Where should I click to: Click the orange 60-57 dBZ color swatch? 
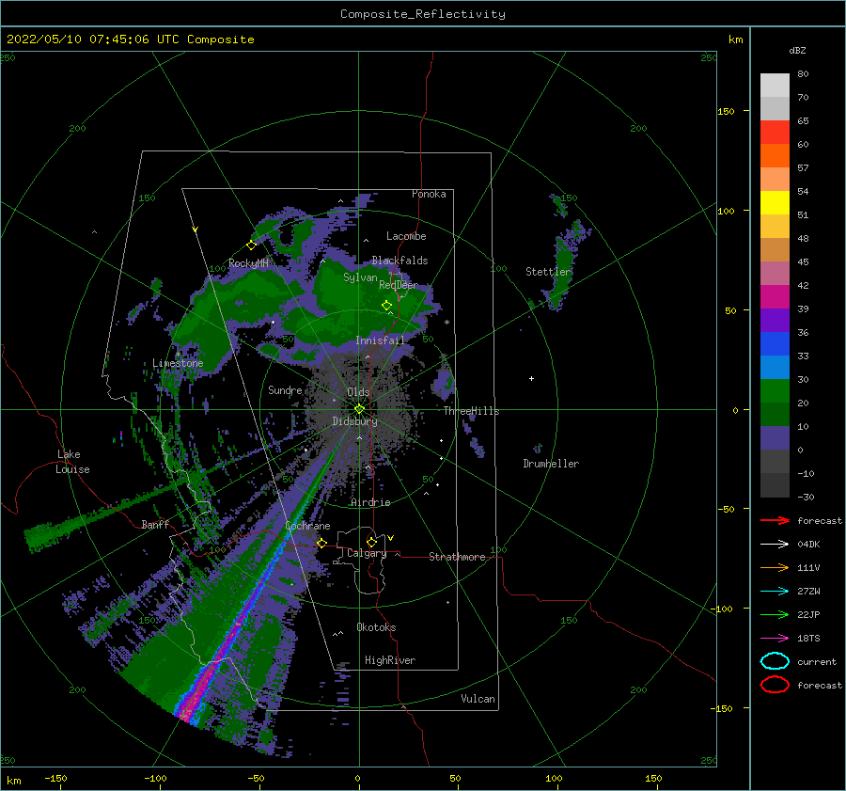775,156
